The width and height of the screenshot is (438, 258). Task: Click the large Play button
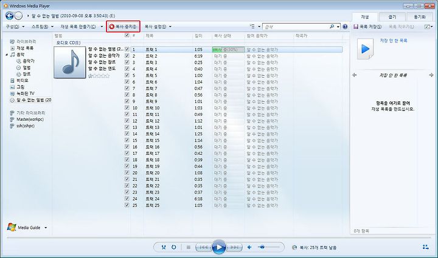[x=219, y=247]
